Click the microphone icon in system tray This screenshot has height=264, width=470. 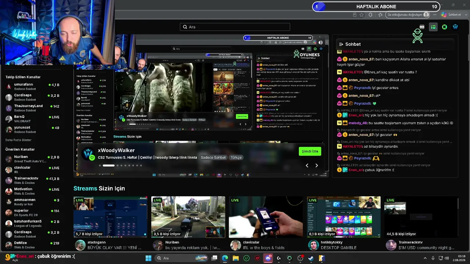(x=433, y=258)
